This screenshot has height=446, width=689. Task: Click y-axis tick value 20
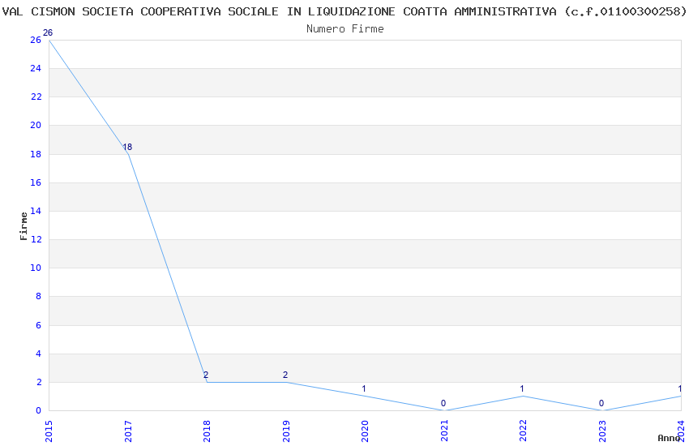click(x=36, y=125)
